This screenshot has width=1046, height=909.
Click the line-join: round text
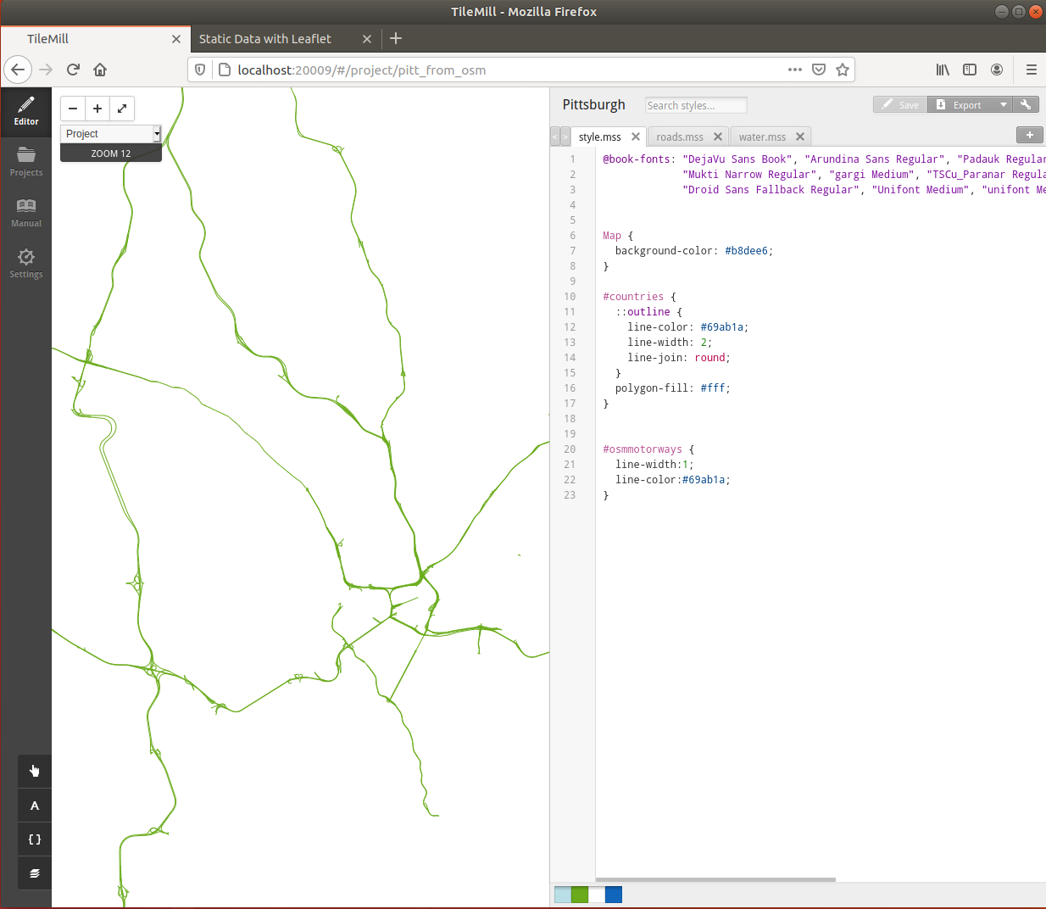click(x=678, y=358)
